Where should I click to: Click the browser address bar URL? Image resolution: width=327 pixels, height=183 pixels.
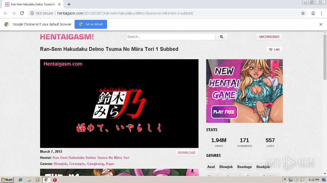point(125,13)
